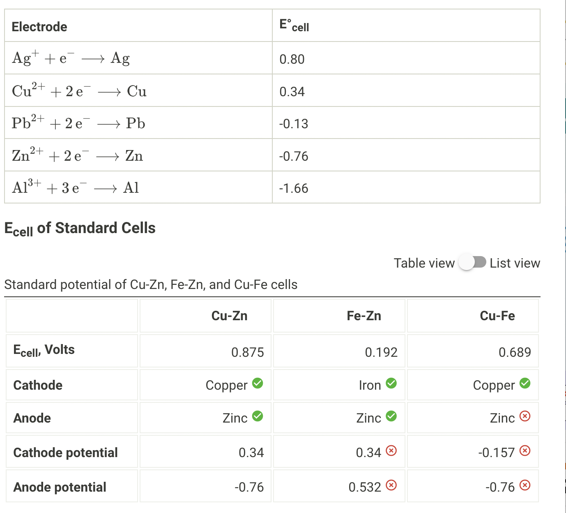Click the red X beside 0.34 cathode potential

pyautogui.click(x=392, y=451)
